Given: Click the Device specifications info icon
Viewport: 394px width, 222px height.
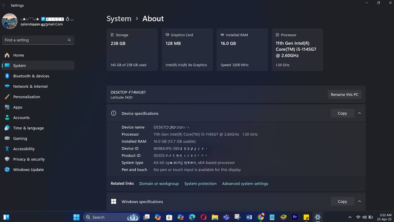Looking at the screenshot, I should coord(113,113).
